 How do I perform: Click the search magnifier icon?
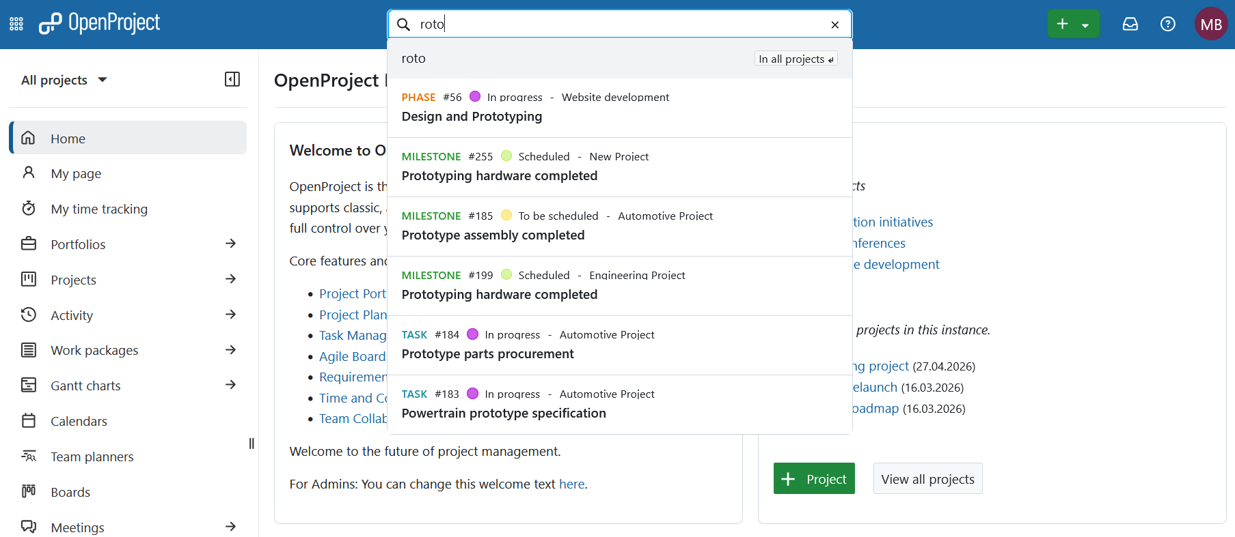point(404,25)
